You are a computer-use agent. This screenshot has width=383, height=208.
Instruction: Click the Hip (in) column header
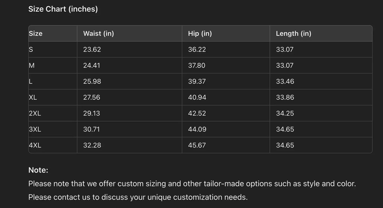pyautogui.click(x=200, y=34)
